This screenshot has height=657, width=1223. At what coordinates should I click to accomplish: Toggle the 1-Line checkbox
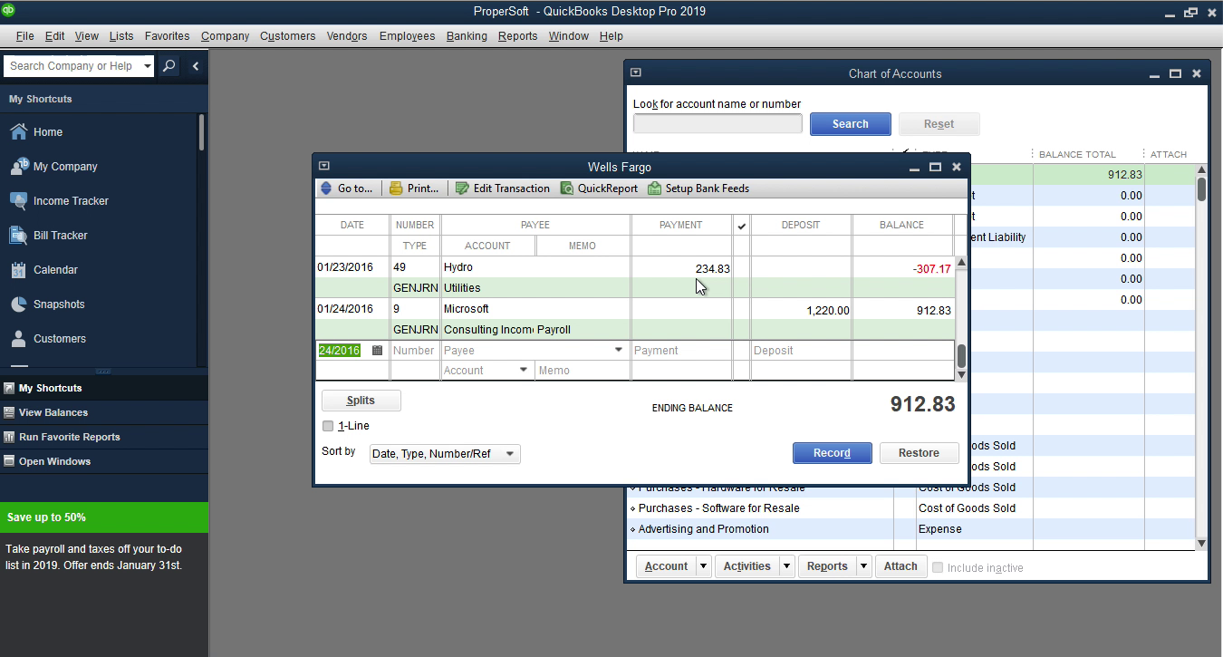(x=328, y=426)
